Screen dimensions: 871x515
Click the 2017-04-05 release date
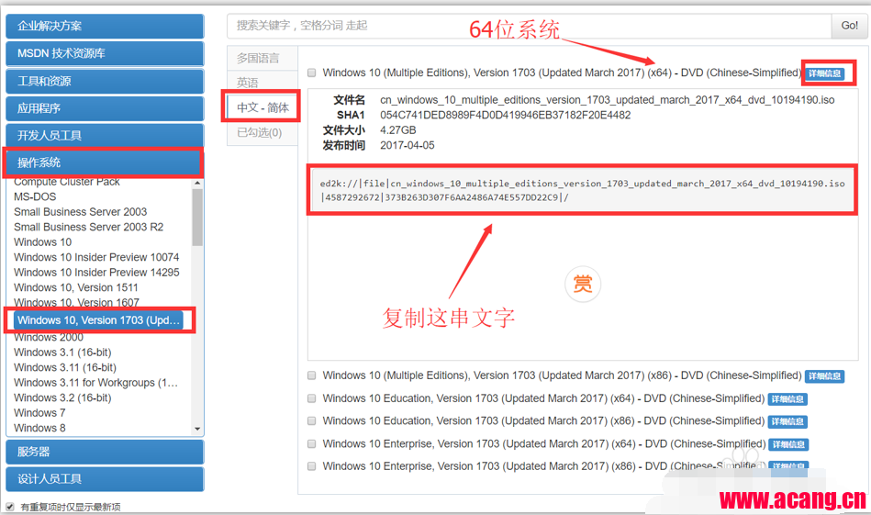(408, 145)
